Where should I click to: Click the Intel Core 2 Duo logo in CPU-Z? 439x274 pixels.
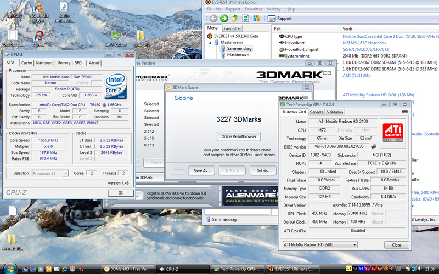coord(116,86)
